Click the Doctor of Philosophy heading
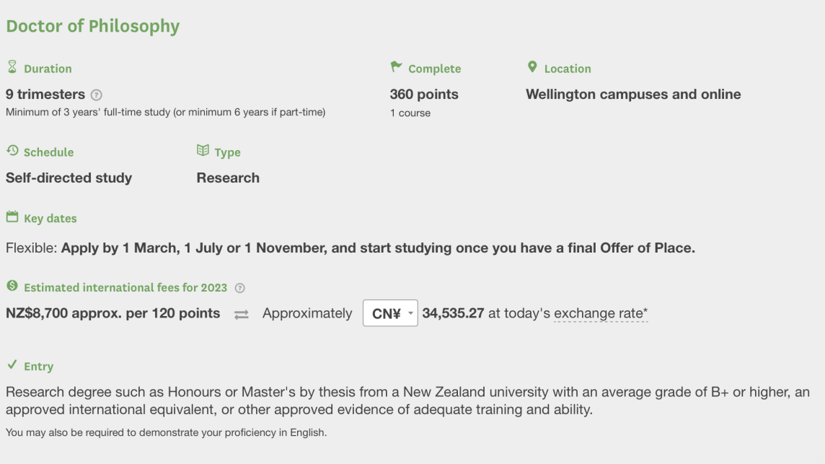825x464 pixels. (x=93, y=26)
